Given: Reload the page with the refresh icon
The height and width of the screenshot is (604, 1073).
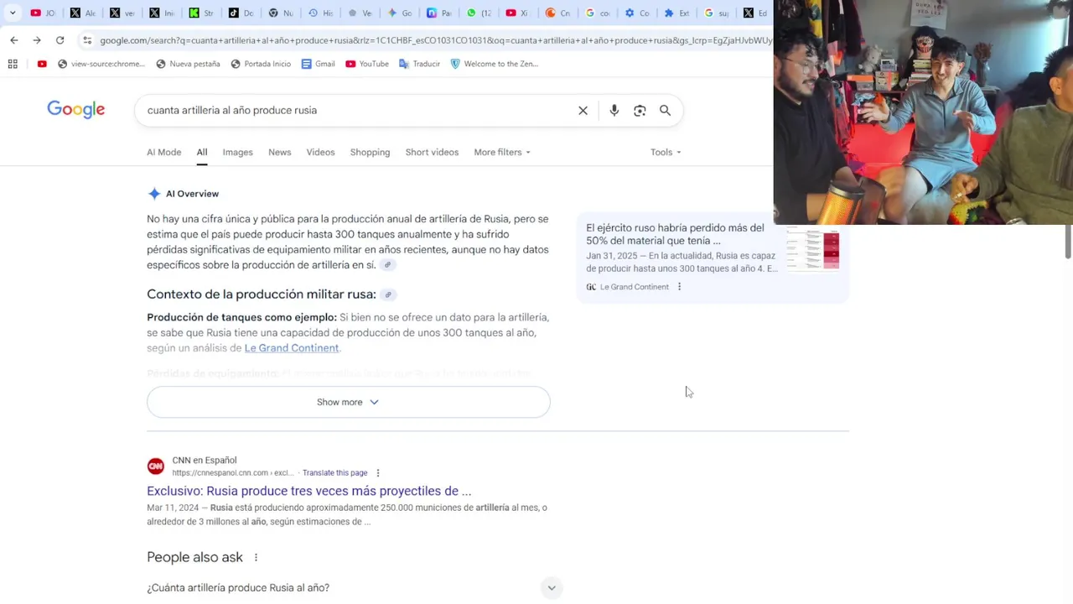Looking at the screenshot, I should 60,40.
